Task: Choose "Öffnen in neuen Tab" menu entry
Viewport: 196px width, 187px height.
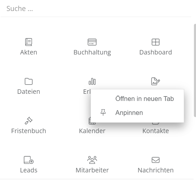Action: pyautogui.click(x=144, y=99)
